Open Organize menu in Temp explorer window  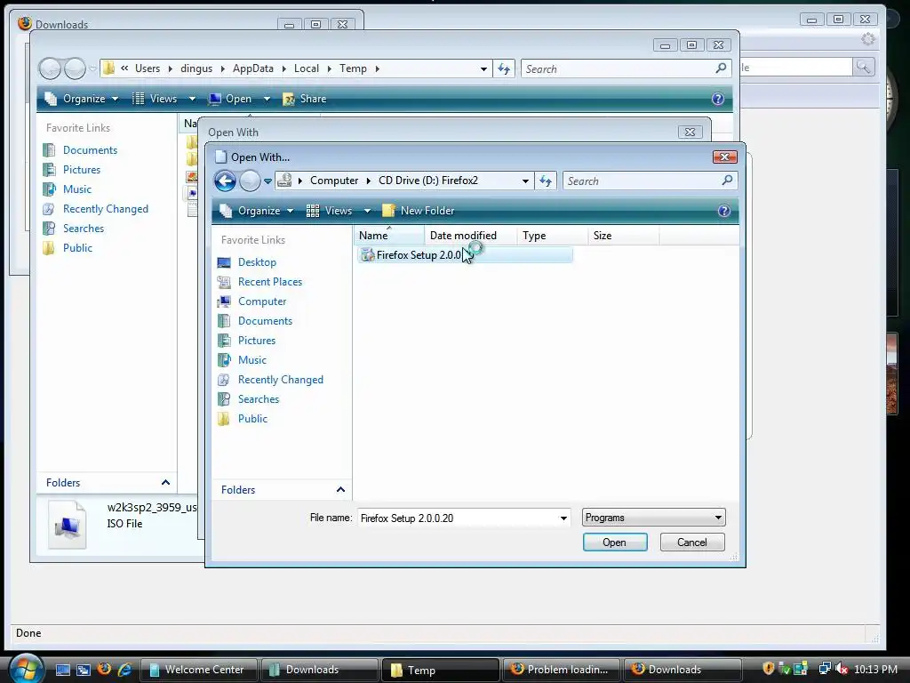(x=82, y=99)
